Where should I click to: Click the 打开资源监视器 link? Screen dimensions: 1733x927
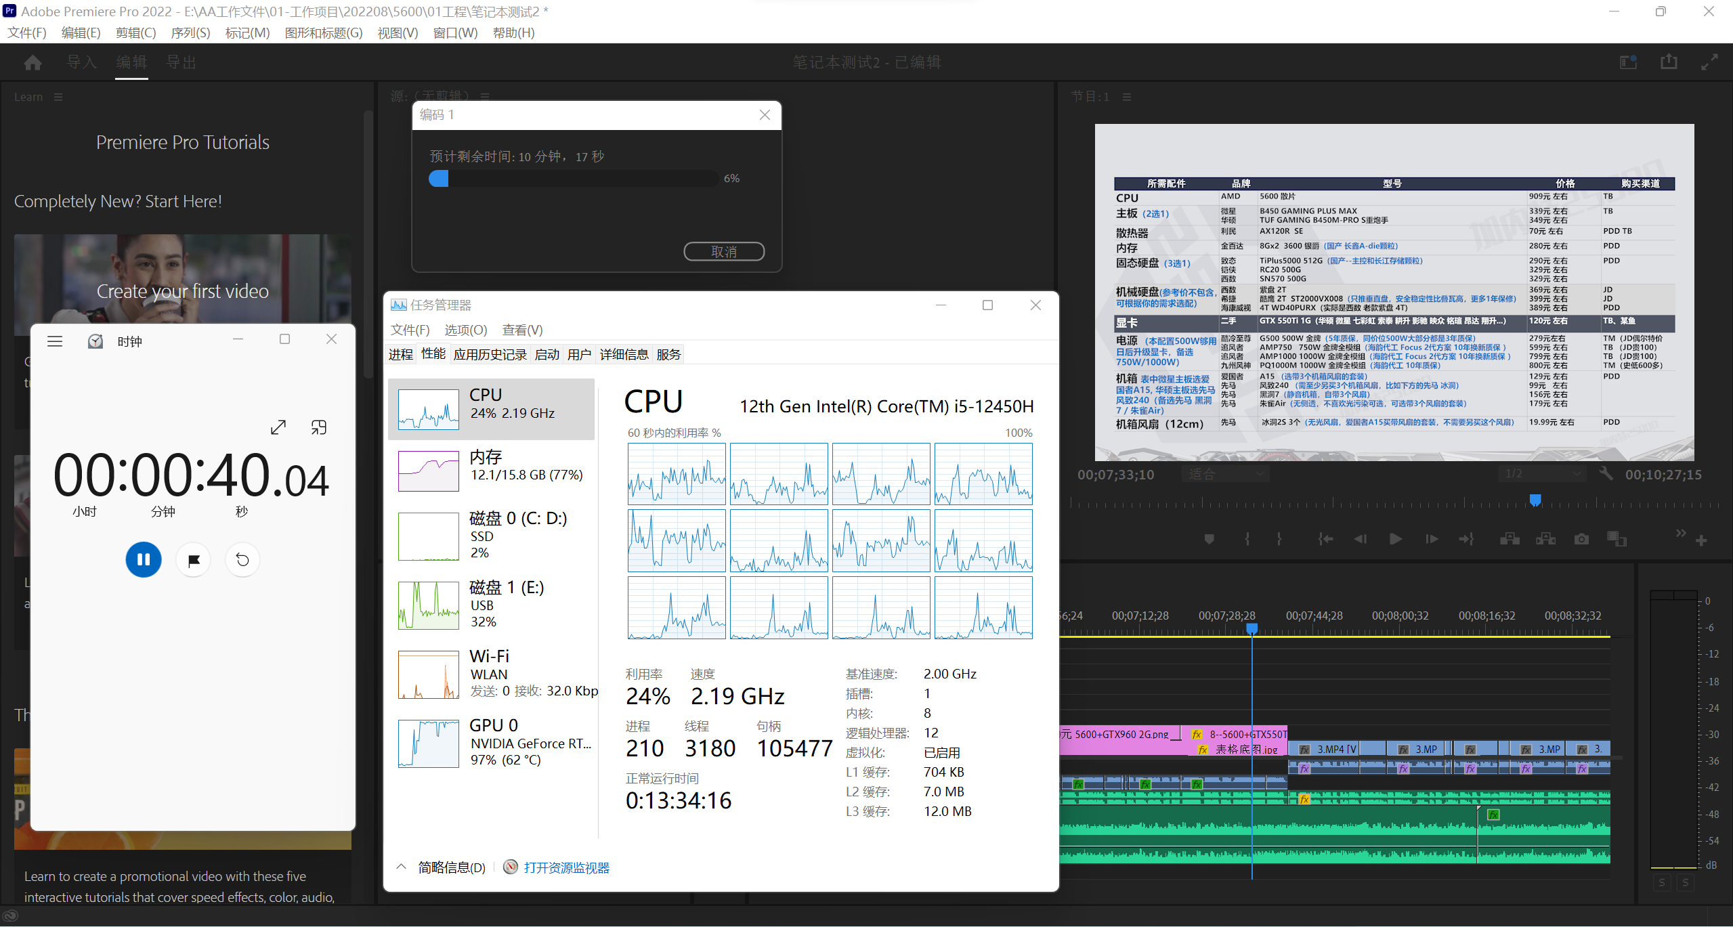click(x=566, y=867)
